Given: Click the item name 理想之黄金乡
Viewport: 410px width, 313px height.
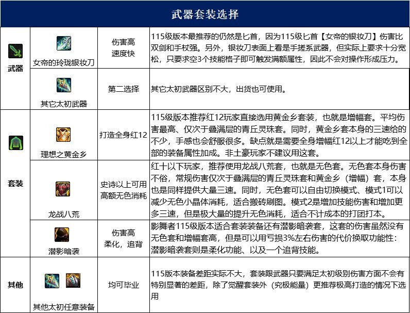Looking at the screenshot, I should pos(64,154).
